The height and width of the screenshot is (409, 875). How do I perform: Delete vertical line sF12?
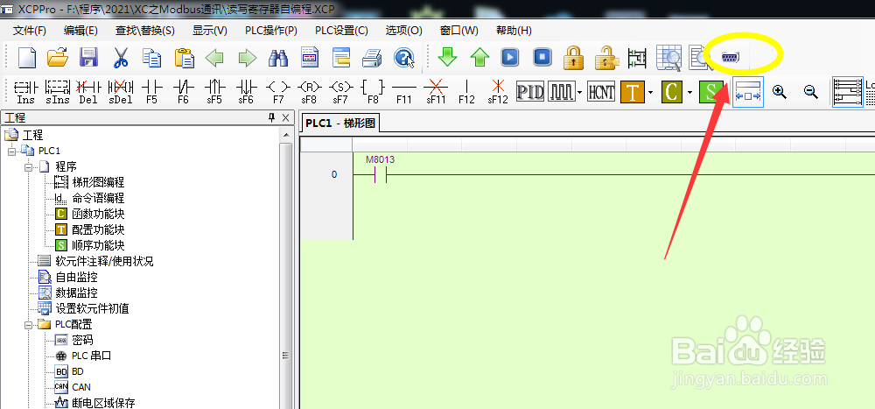(x=498, y=92)
